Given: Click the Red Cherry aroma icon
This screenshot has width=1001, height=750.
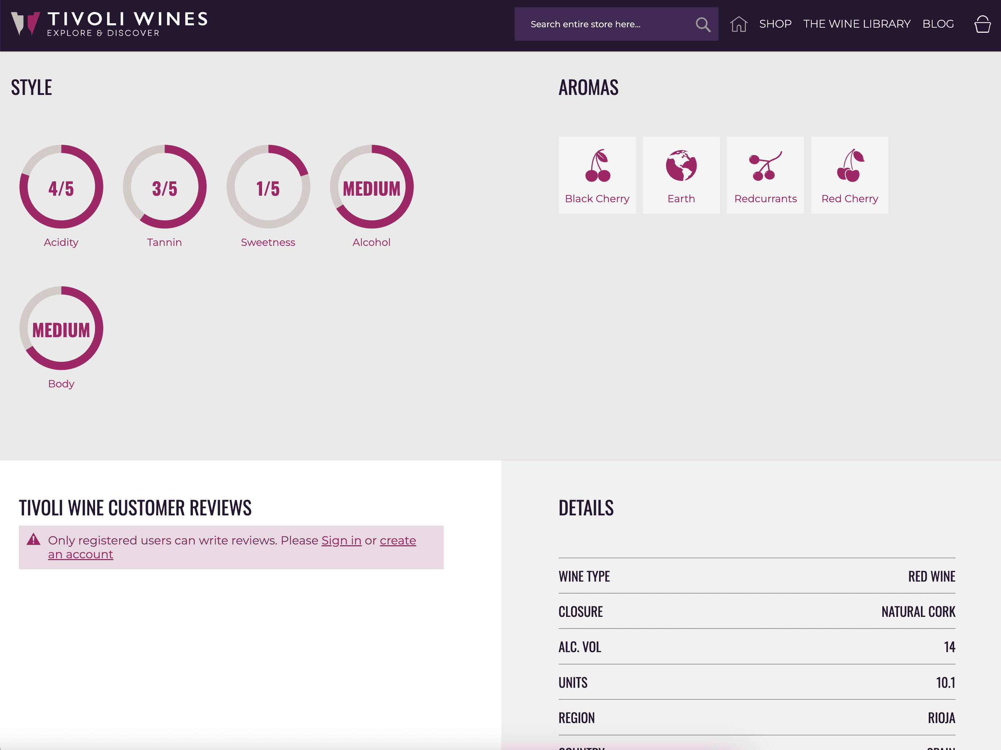Looking at the screenshot, I should coord(850,166).
